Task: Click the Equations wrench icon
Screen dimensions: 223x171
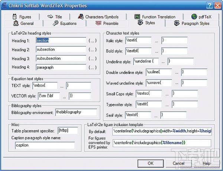Action: pyautogui.click(x=55, y=23)
